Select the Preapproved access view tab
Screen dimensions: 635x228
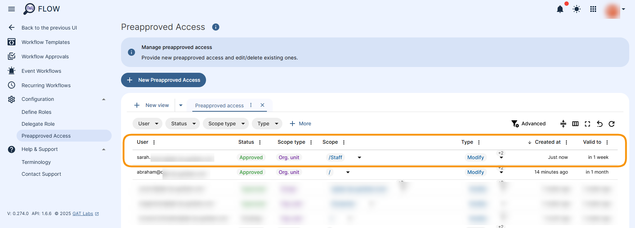coord(219,106)
